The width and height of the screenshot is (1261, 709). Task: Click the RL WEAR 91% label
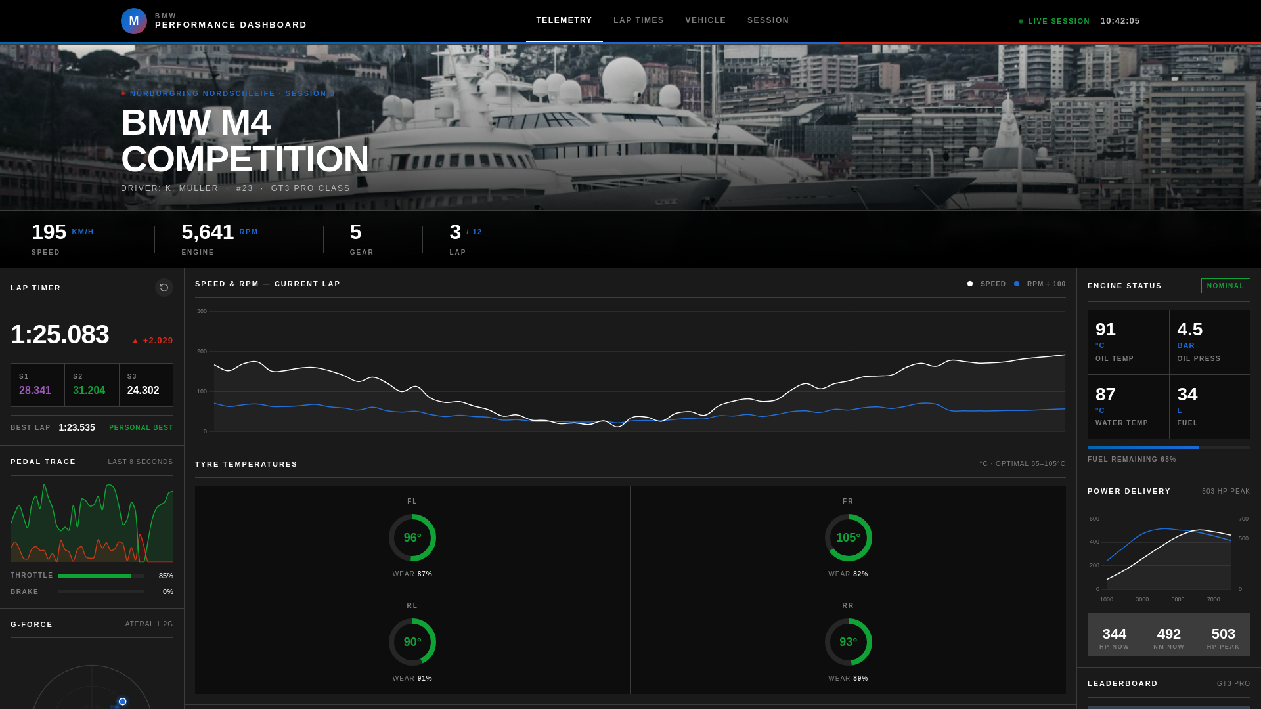coord(412,678)
